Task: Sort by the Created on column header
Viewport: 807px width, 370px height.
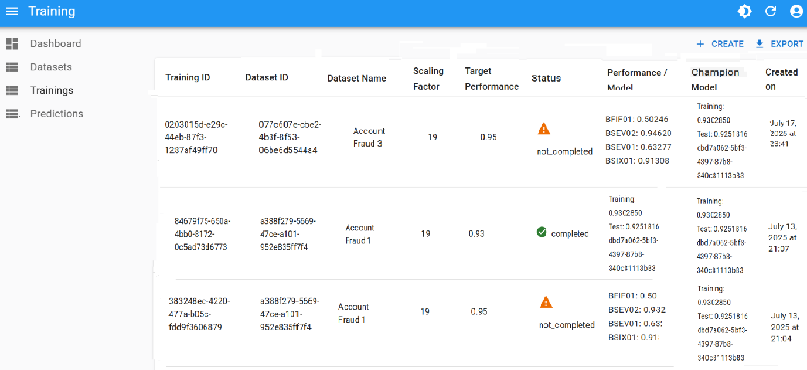Action: coord(781,79)
